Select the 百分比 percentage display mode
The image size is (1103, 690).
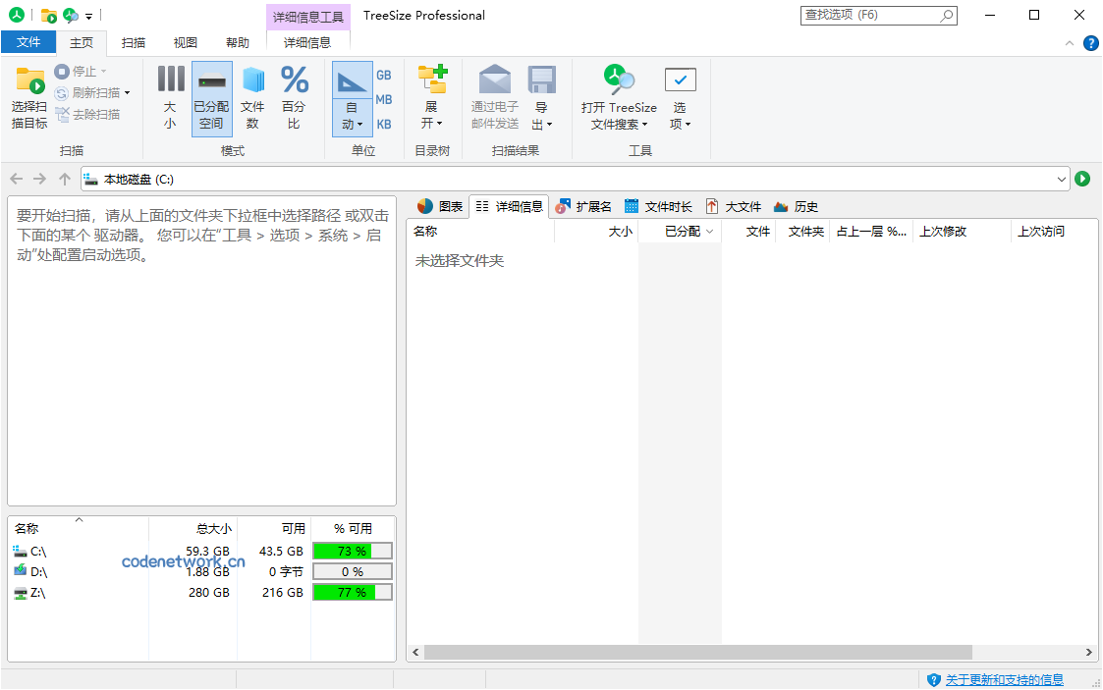click(x=294, y=96)
